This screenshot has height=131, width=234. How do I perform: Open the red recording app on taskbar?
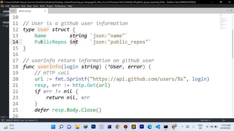(x=126, y=127)
